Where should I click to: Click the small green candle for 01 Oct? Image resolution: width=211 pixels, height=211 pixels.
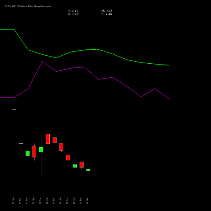(x=88, y=170)
